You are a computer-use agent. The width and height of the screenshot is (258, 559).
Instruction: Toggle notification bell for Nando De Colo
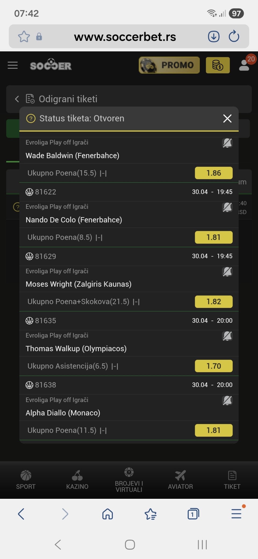point(227,207)
